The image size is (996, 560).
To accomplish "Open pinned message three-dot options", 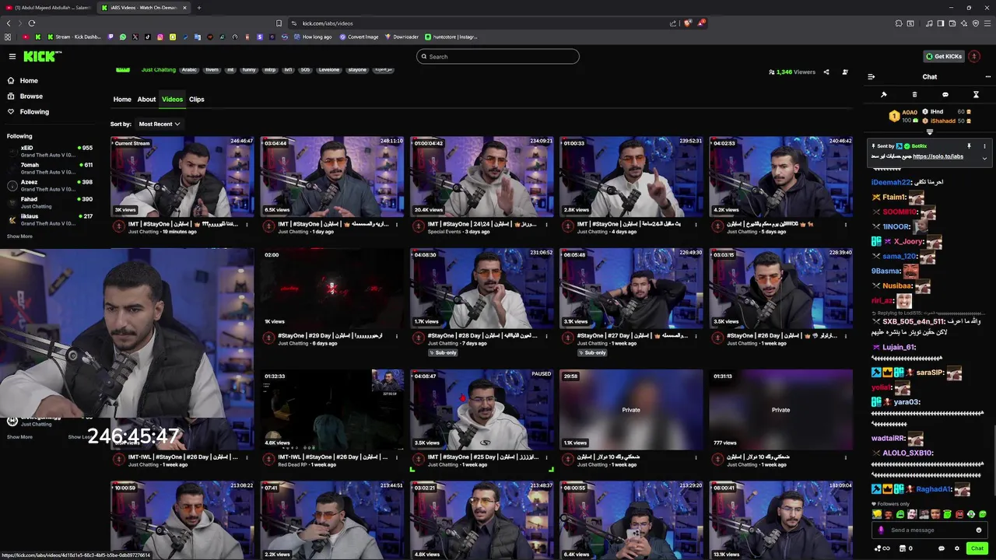I will (984, 146).
